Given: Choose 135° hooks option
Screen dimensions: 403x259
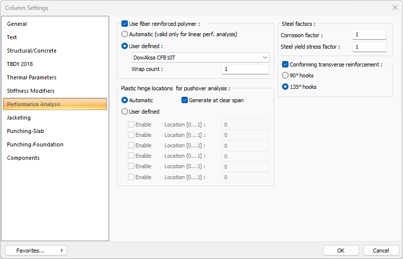Looking at the screenshot, I should pos(285,87).
